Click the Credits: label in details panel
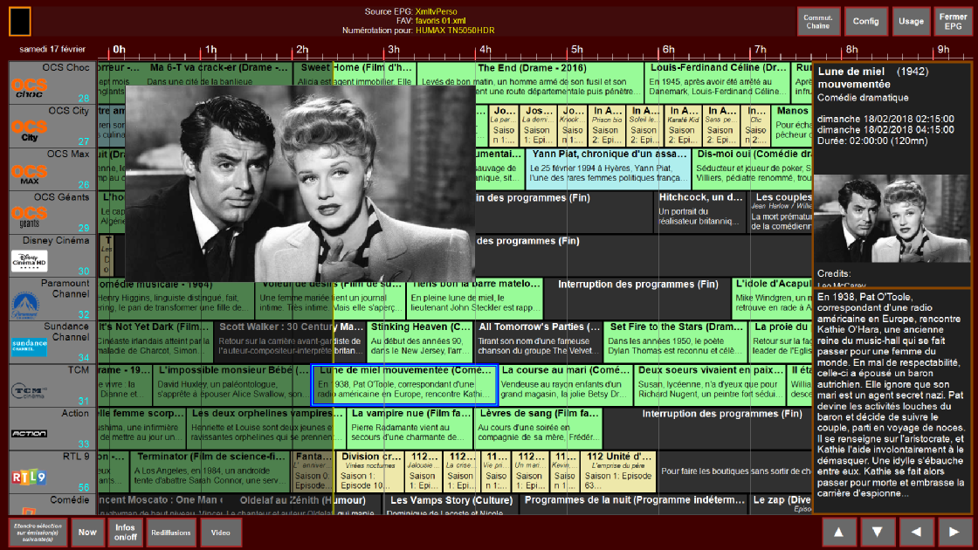The height and width of the screenshot is (550, 978). [834, 273]
